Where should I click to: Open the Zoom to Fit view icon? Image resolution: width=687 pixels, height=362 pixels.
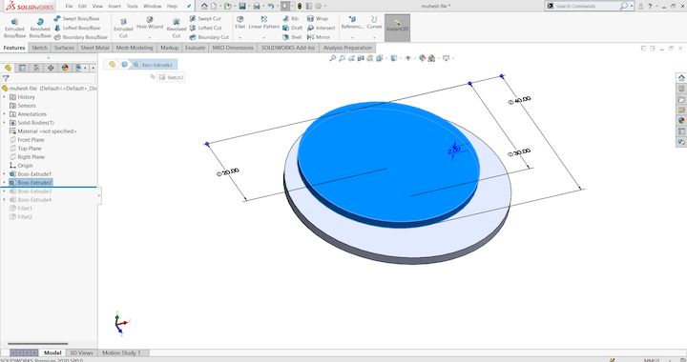[333, 58]
